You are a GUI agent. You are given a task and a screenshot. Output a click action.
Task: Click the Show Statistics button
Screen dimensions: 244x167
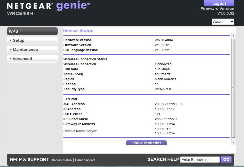(146, 143)
